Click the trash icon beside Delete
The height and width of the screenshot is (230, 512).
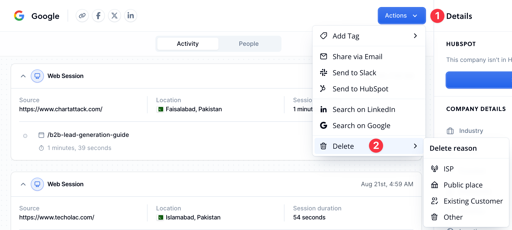(323, 146)
